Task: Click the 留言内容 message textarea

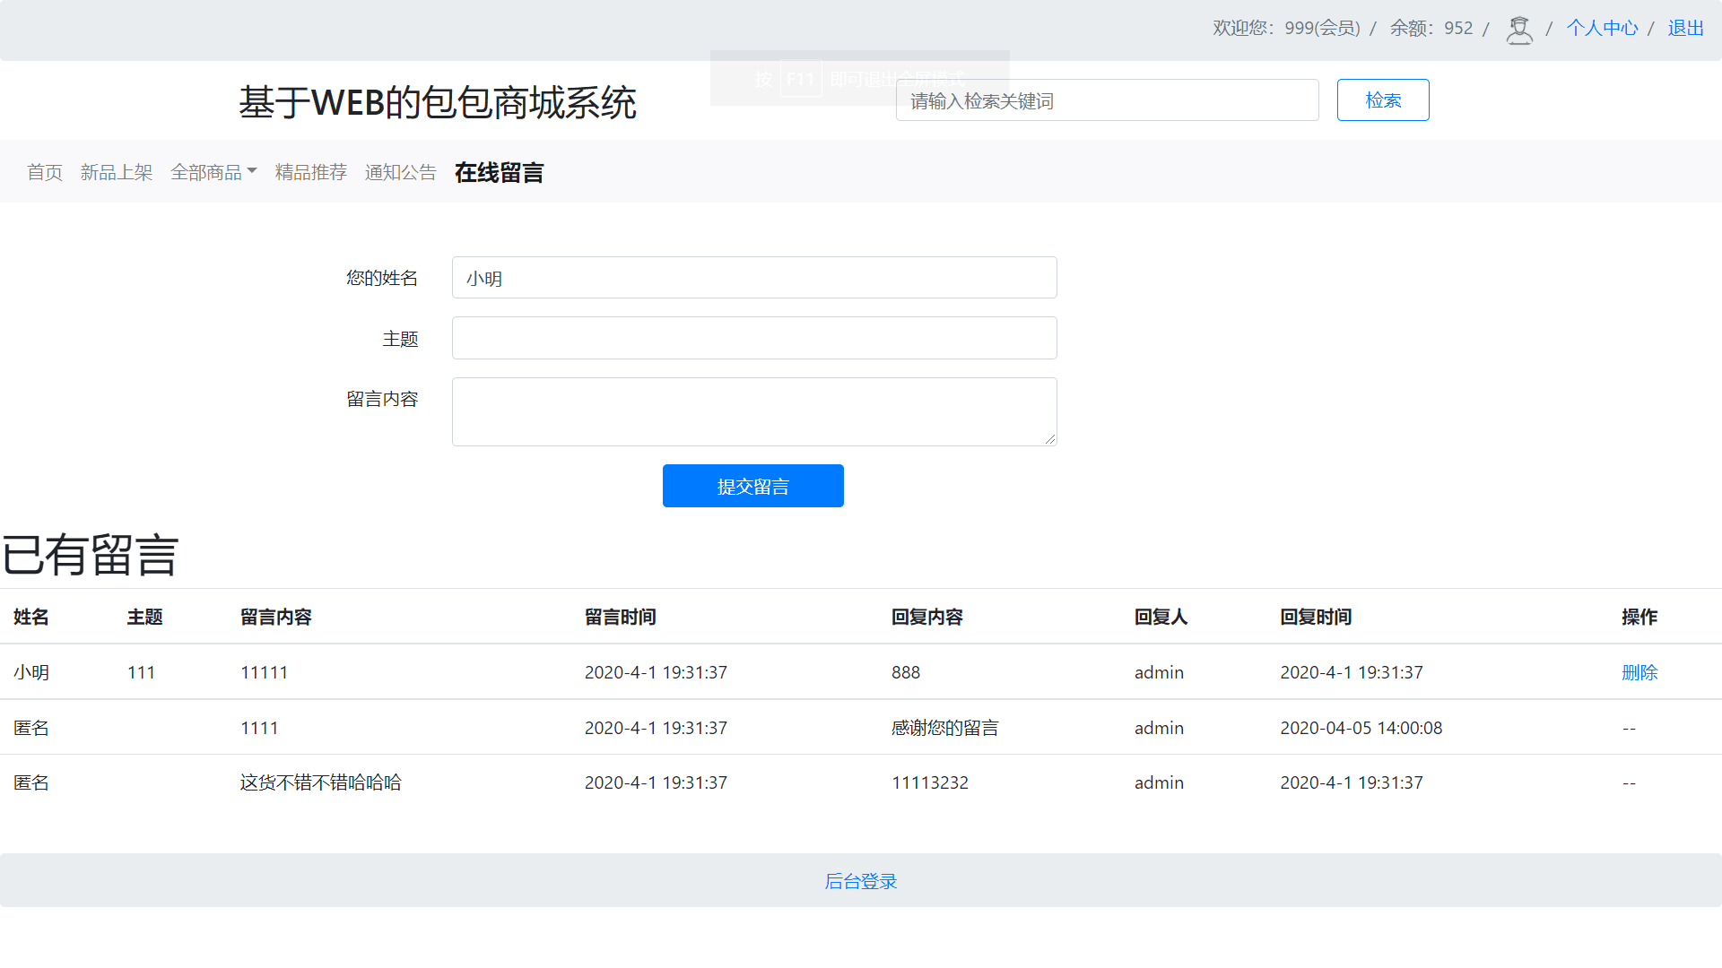Action: [754, 411]
